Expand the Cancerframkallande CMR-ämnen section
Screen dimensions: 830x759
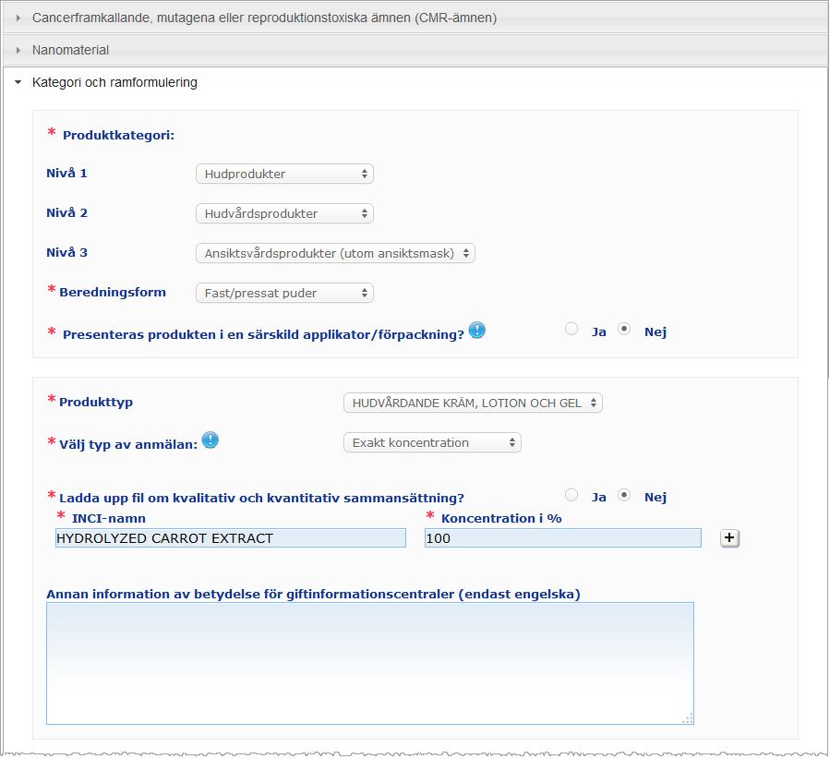[x=415, y=18]
